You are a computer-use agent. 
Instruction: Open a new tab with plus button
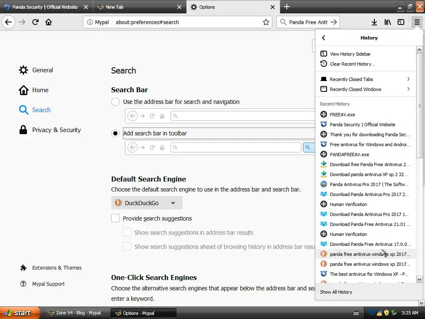[286, 7]
